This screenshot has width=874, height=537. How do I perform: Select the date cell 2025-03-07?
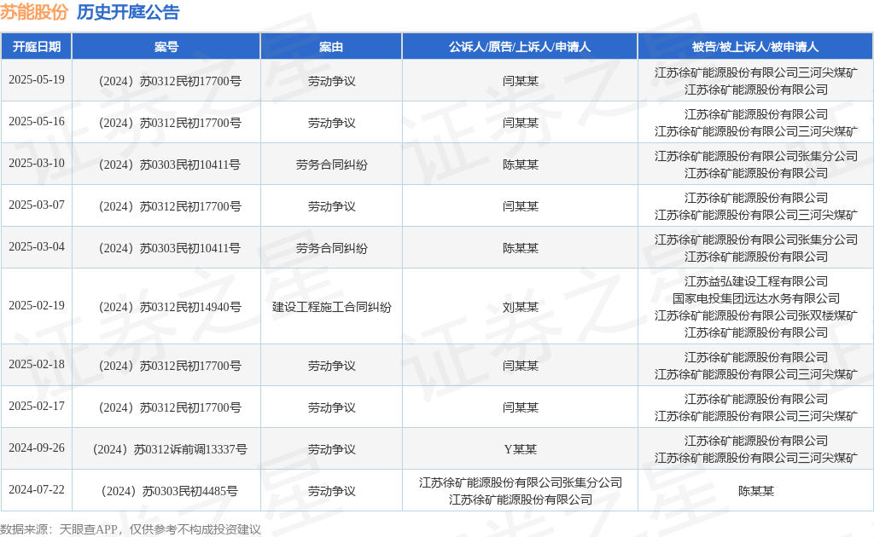point(37,205)
